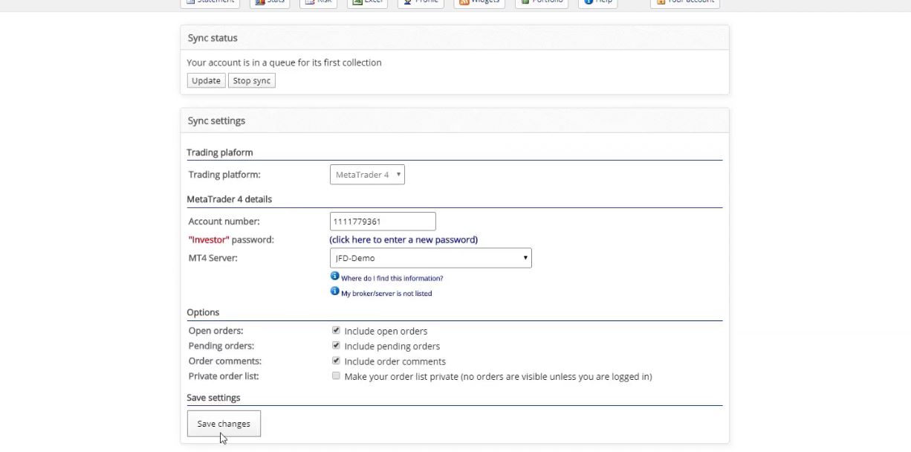This screenshot has width=911, height=452.
Task: Open the Stats toolbar button
Action: coord(270,2)
